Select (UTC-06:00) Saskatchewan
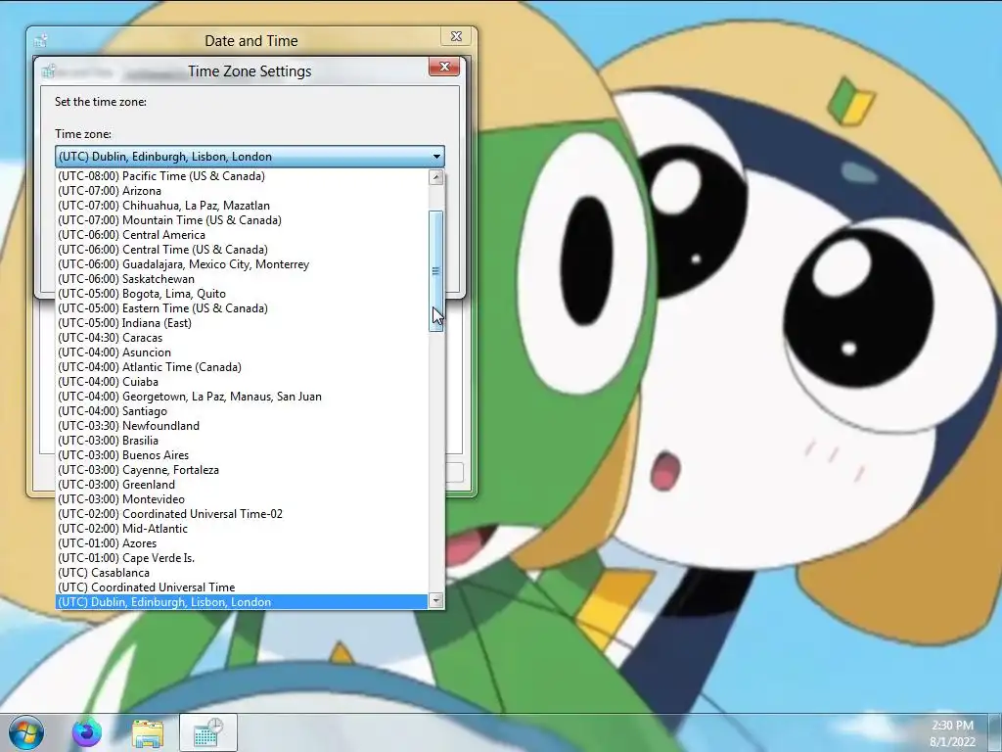 pyautogui.click(x=242, y=279)
